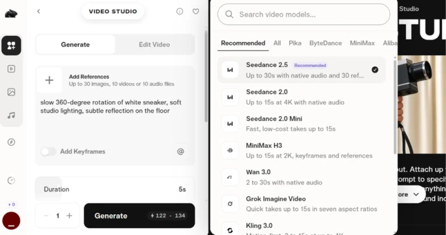Click the circular usage gauge sidebar icon
The image size is (446, 235).
(x=11, y=180)
